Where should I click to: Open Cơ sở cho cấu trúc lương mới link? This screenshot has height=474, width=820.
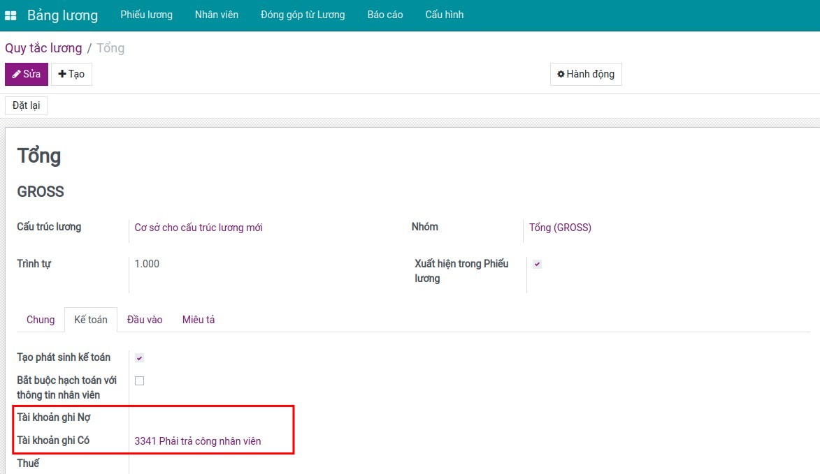199,228
